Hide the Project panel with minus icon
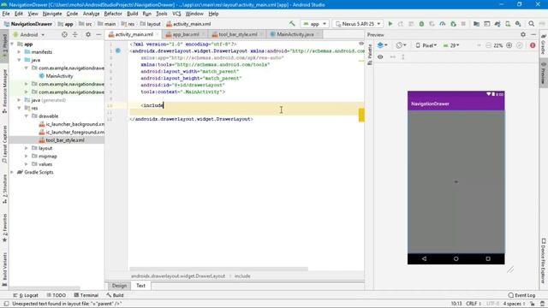548x308 pixels. click(x=98, y=34)
